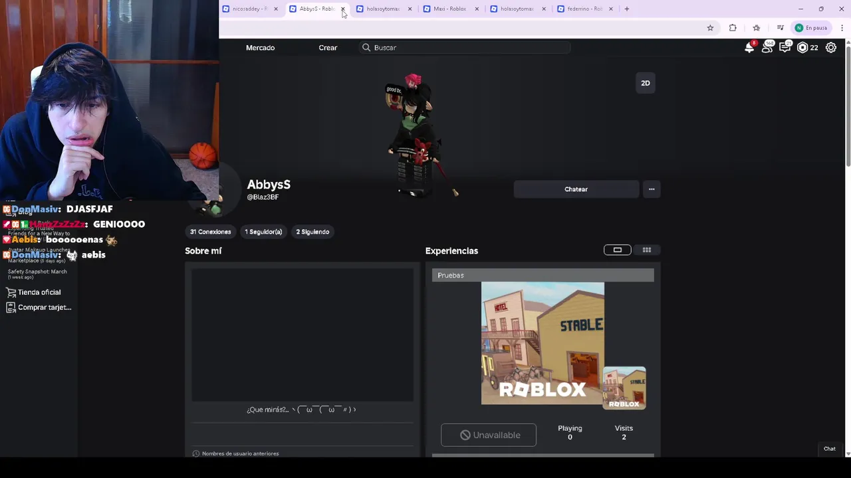The height and width of the screenshot is (478, 851).
Task: Click the 'Nombres de usuario anteriores' info icon
Action: point(196,453)
